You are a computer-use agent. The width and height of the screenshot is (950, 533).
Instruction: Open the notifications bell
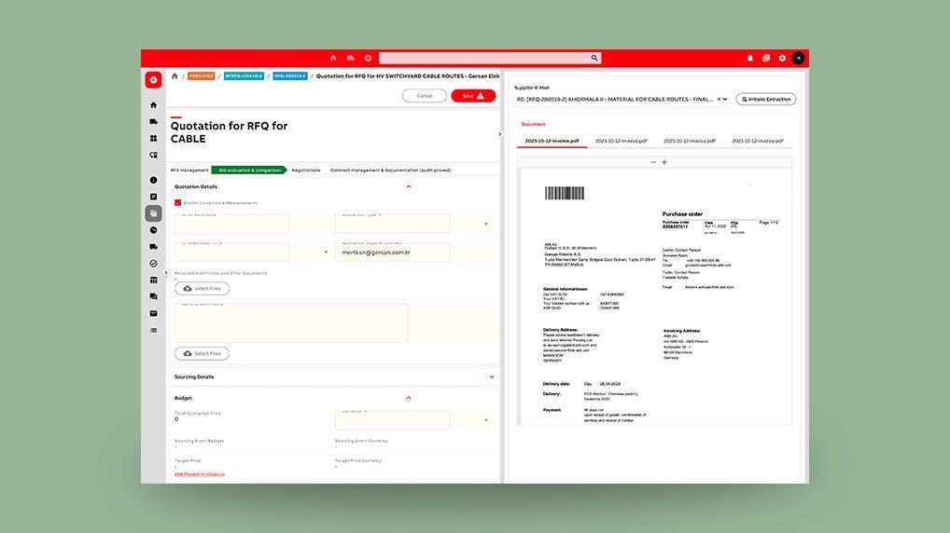pyautogui.click(x=750, y=58)
